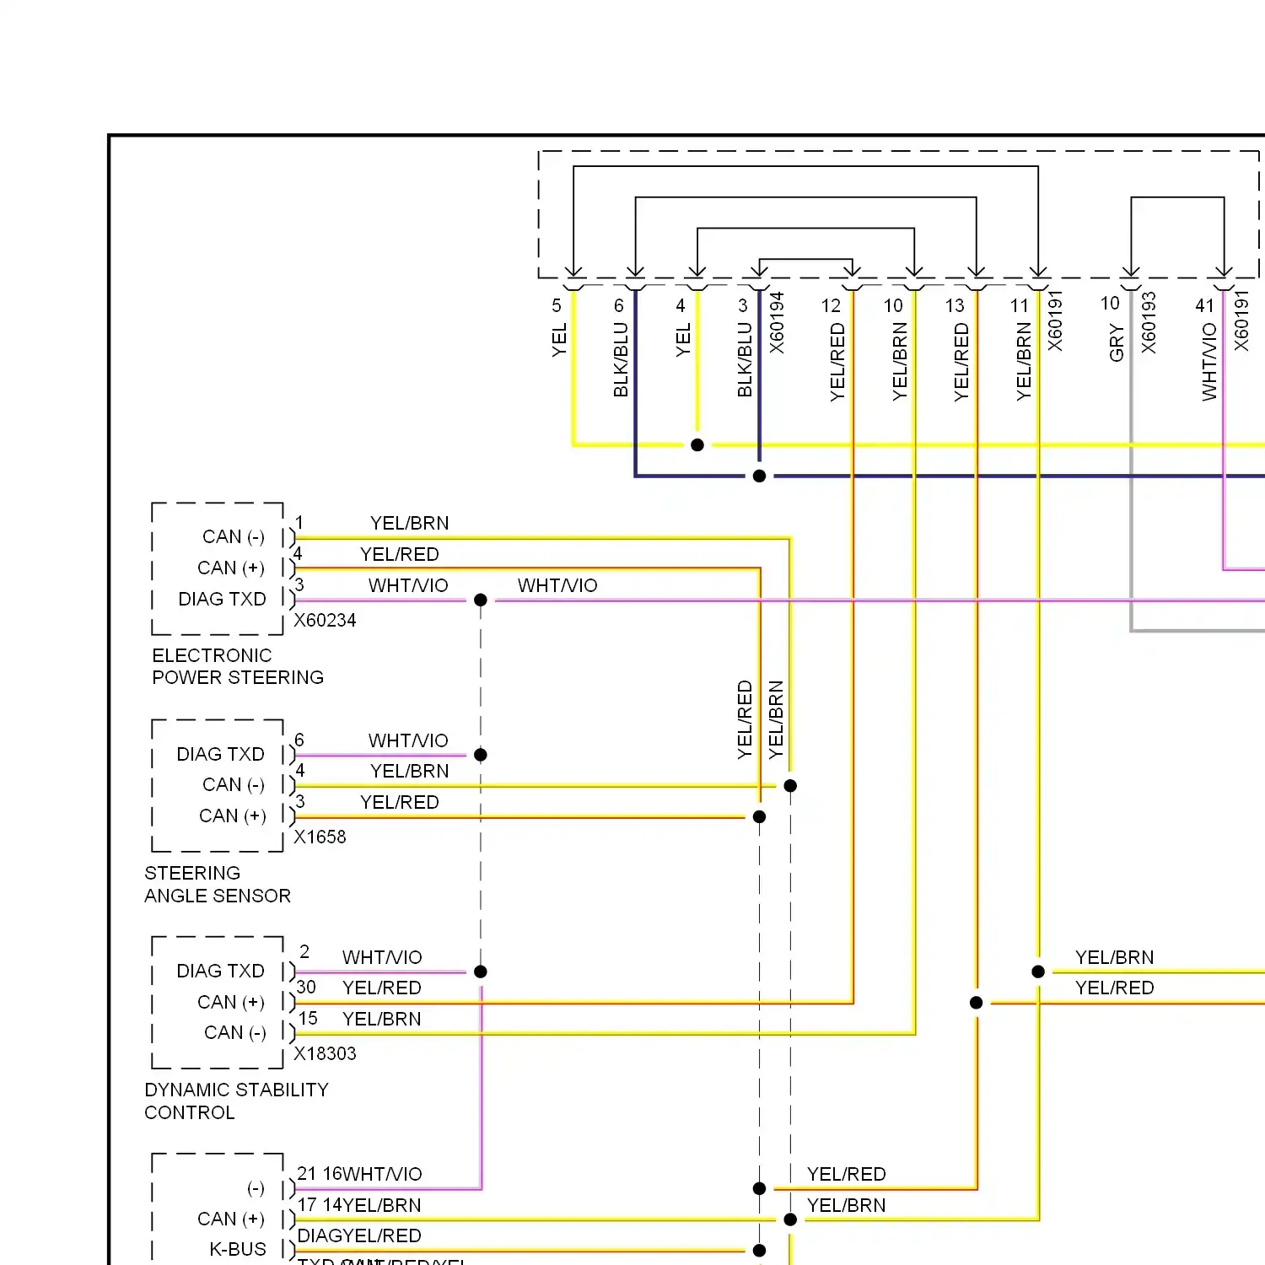Select the ELECTRONIC POWER STEERING module title
The width and height of the screenshot is (1265, 1265).
point(238,666)
